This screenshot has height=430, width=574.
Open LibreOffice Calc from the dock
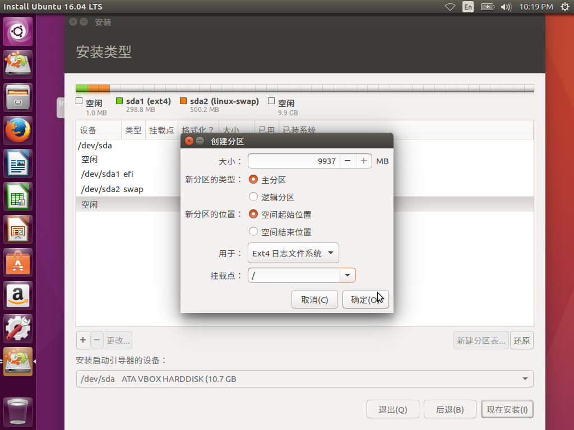[x=18, y=197]
